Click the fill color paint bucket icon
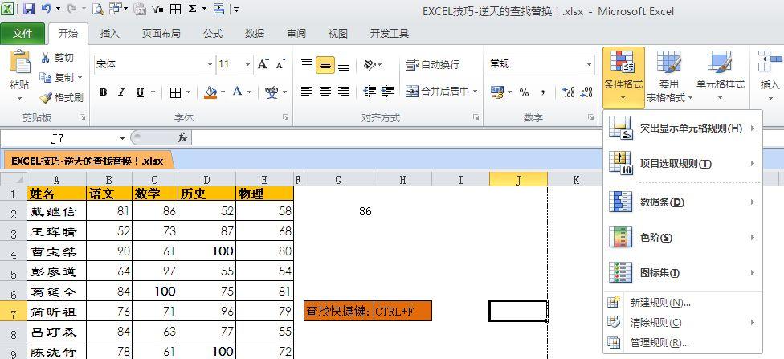This screenshot has height=359, width=784. click(x=210, y=92)
